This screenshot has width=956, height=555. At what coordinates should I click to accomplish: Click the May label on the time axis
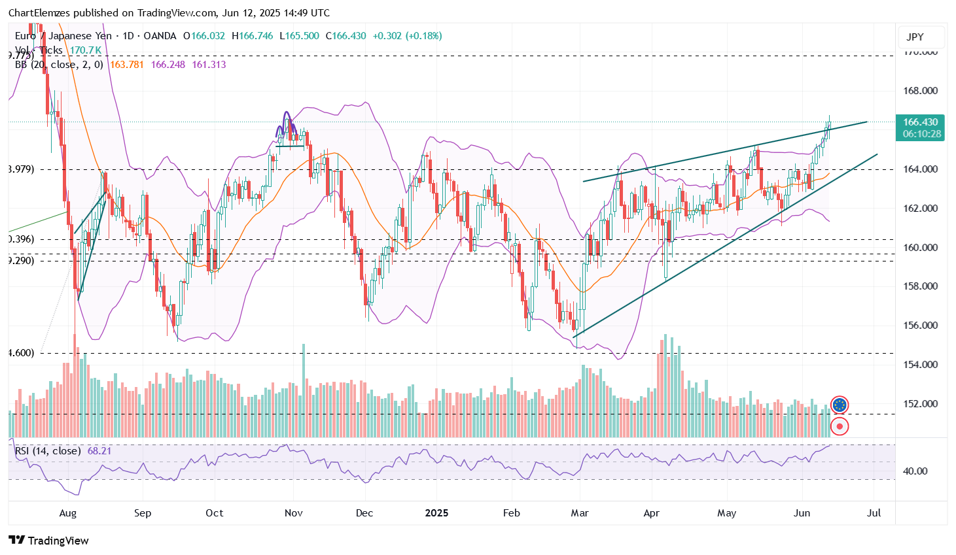pyautogui.click(x=727, y=513)
